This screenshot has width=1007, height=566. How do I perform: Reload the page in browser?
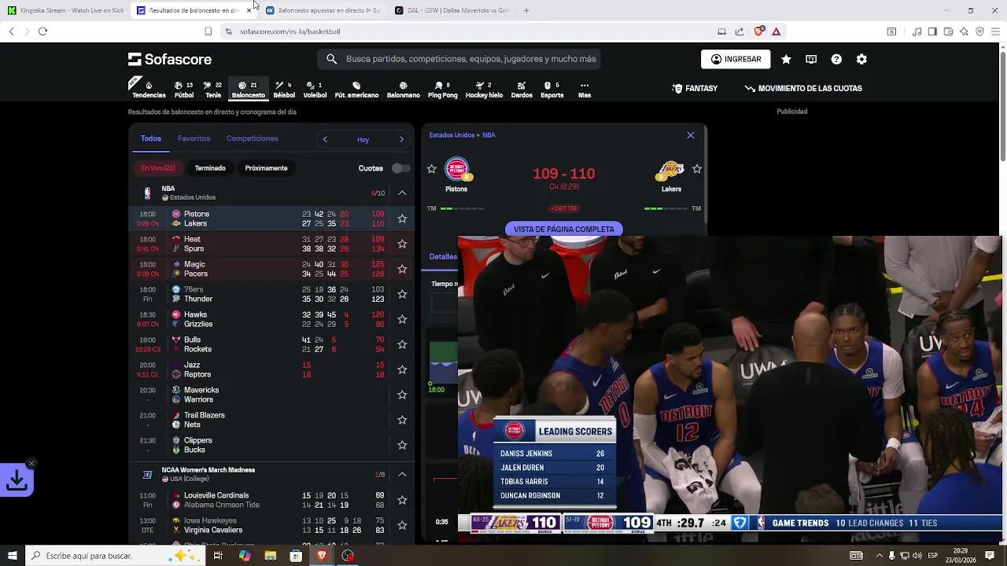[x=42, y=31]
